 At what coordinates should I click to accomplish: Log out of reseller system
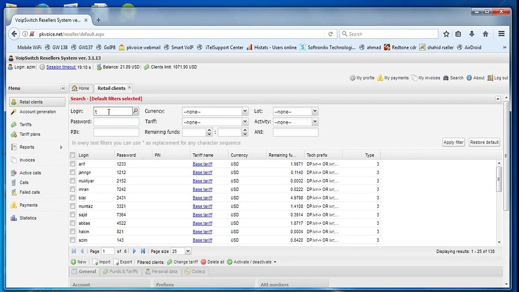497,78
